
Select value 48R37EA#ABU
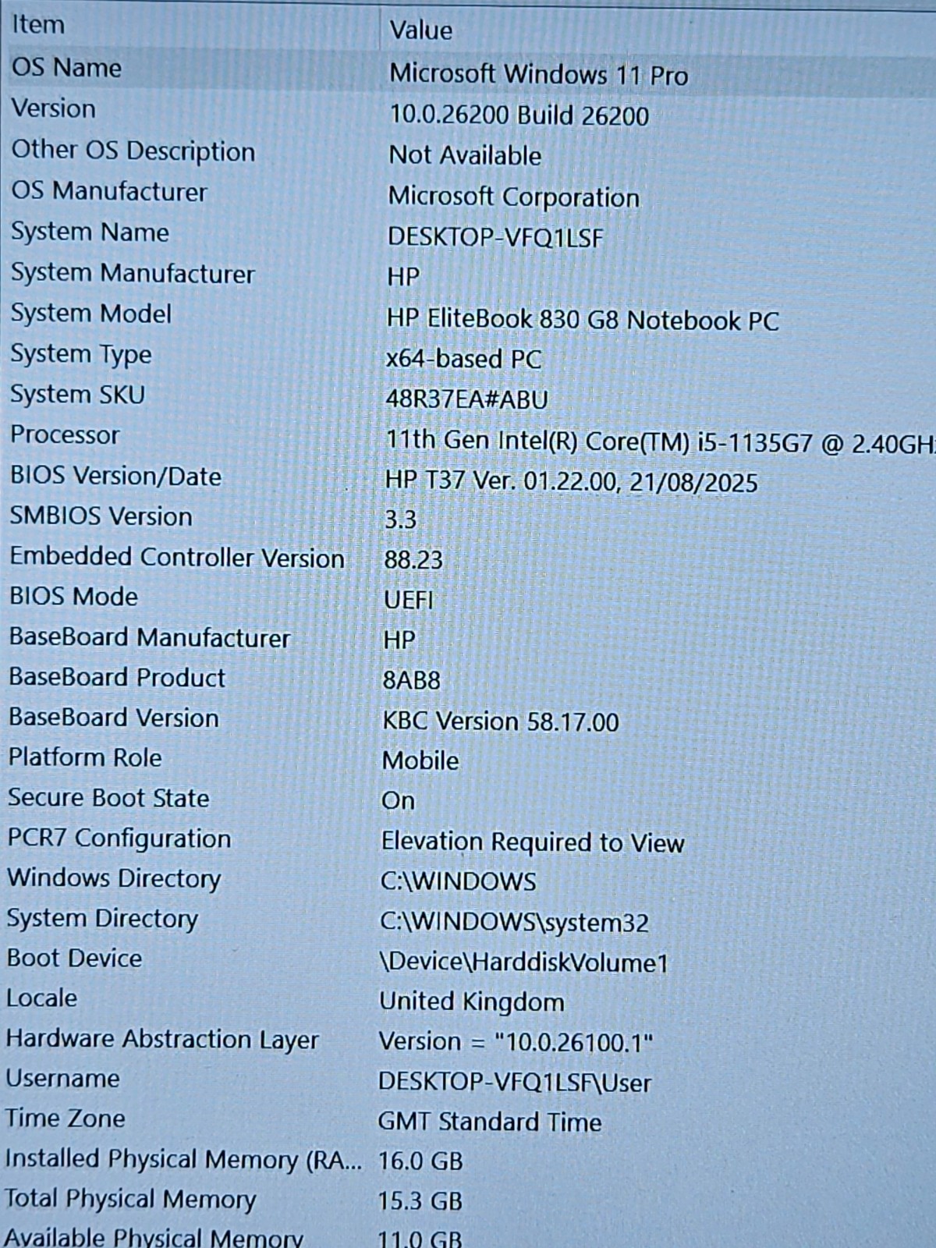coord(466,399)
